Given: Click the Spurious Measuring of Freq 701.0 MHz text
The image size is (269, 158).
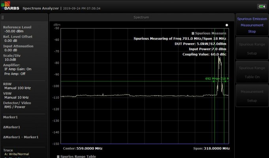Looking at the screenshot, I should (180, 39).
